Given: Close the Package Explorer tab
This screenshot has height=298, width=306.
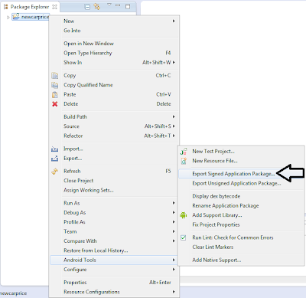Looking at the screenshot, I should pos(54,7).
